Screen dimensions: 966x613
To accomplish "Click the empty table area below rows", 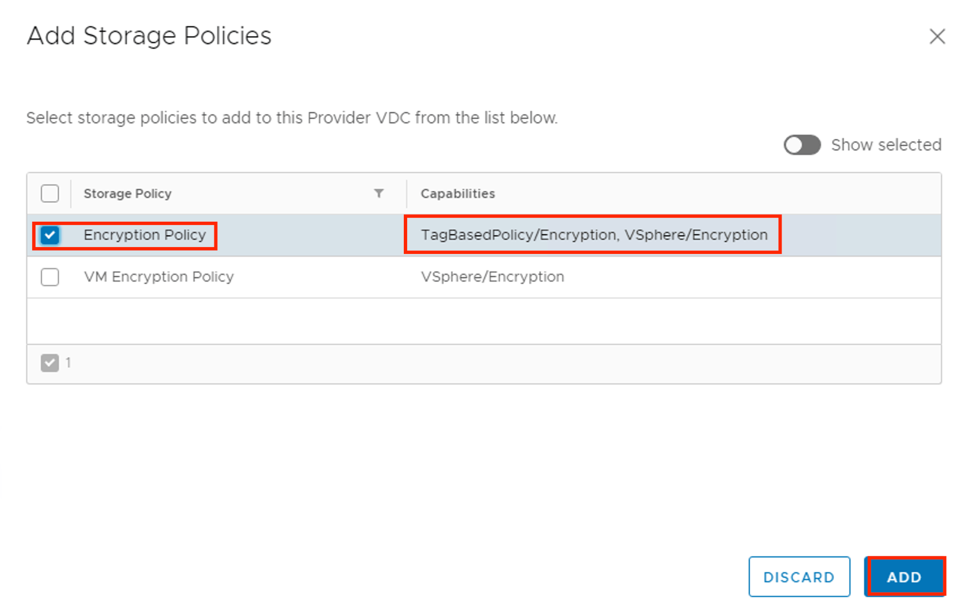I will click(484, 321).
